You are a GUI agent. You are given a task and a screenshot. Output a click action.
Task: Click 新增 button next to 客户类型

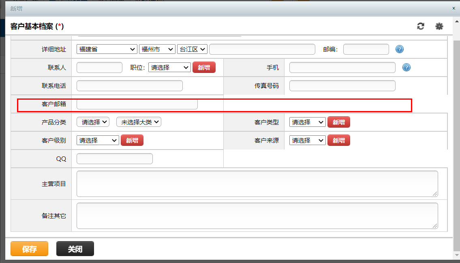click(338, 122)
